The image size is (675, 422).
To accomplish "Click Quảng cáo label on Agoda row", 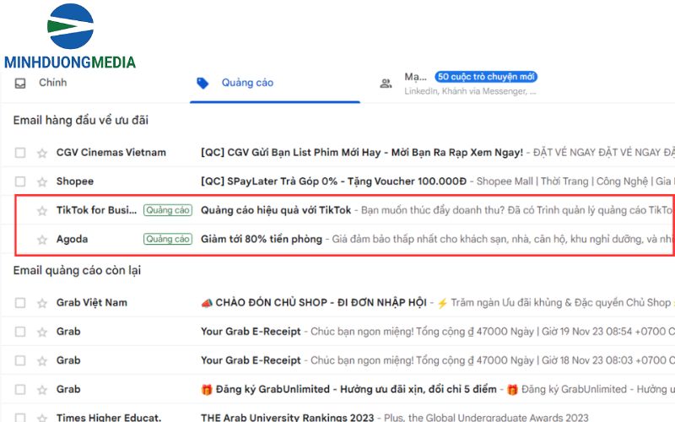I will 168,239.
